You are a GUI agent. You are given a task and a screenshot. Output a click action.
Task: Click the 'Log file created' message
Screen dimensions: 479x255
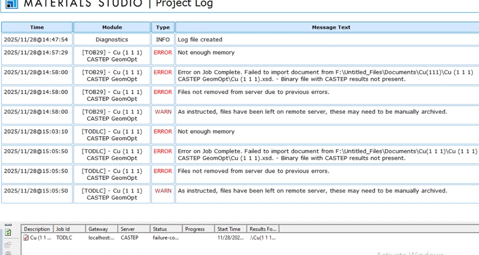[200, 39]
